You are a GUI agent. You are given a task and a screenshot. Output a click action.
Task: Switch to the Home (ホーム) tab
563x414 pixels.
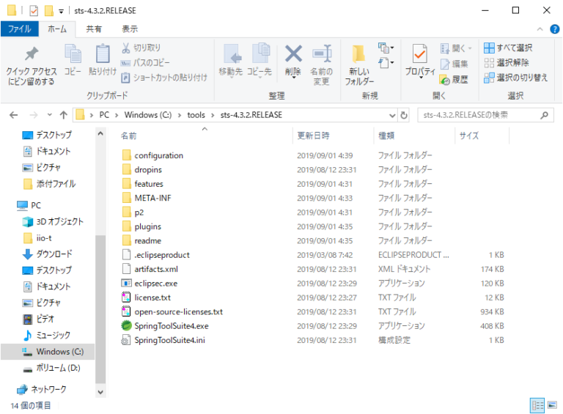click(57, 29)
